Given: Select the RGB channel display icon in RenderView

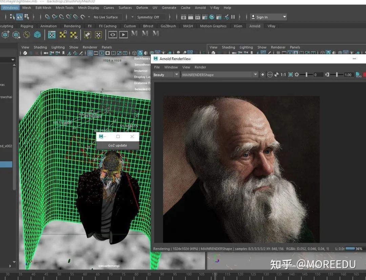Looking at the screenshot, I should (x=270, y=75).
